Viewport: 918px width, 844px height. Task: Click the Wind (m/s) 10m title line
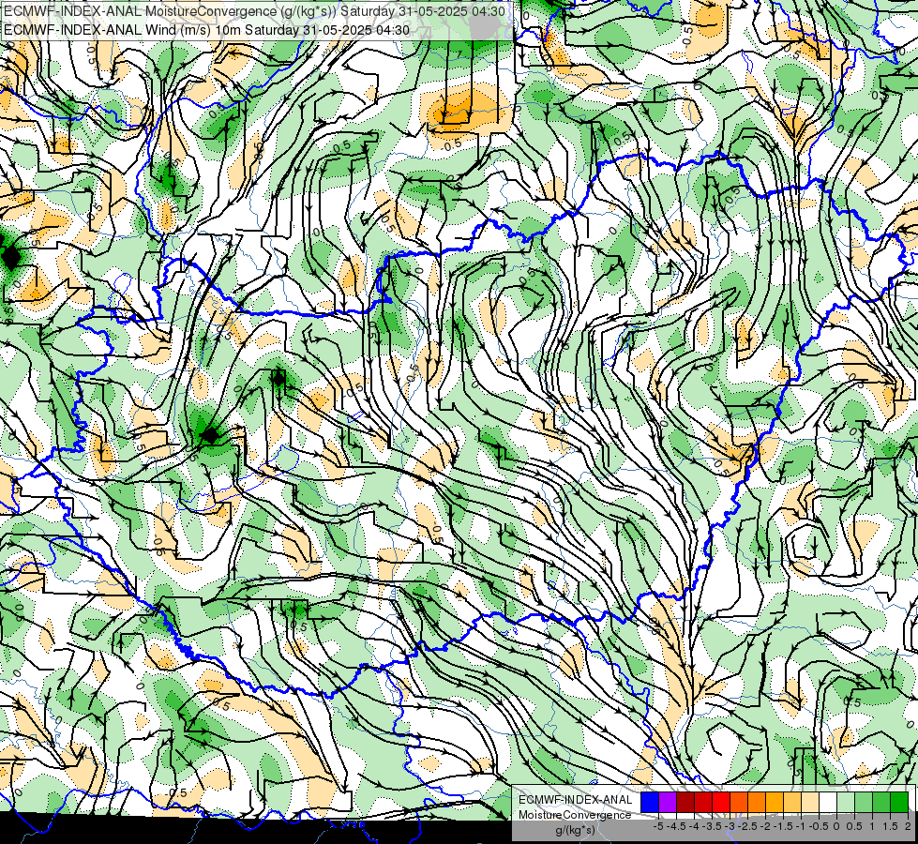(206, 30)
